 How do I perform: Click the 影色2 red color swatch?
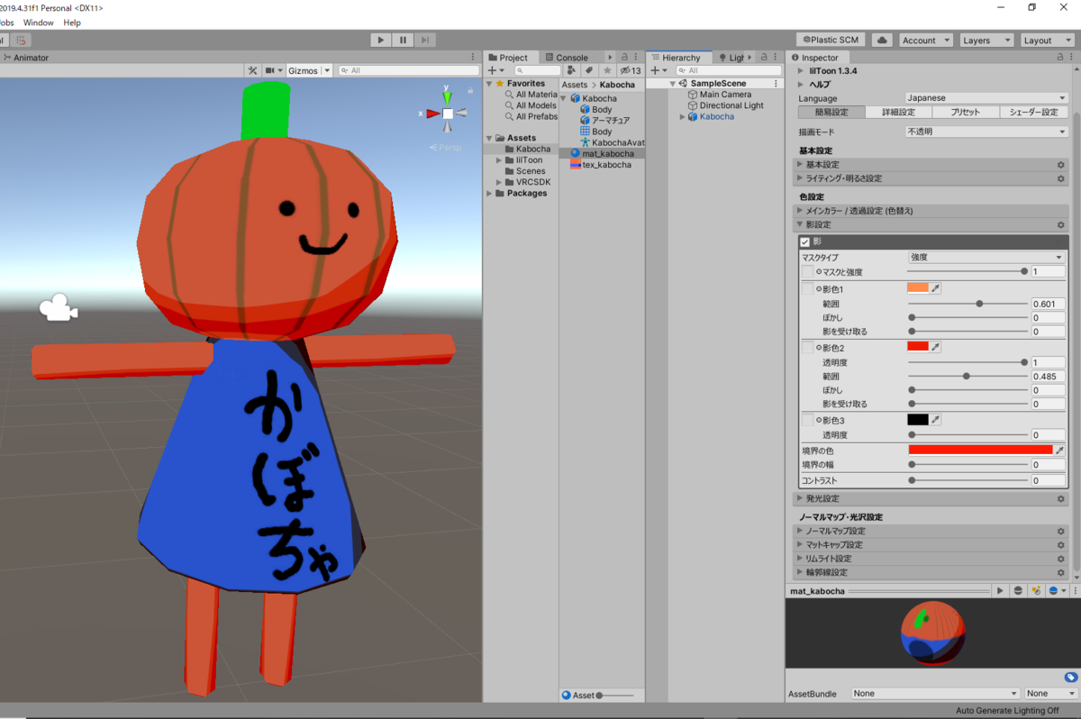pyautogui.click(x=918, y=347)
